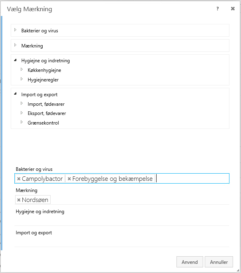Select Grænsekontrol in the tree
The height and width of the screenshot is (273, 241).
click(43, 123)
